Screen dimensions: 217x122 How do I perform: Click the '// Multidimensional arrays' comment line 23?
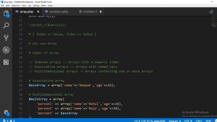point(91,72)
